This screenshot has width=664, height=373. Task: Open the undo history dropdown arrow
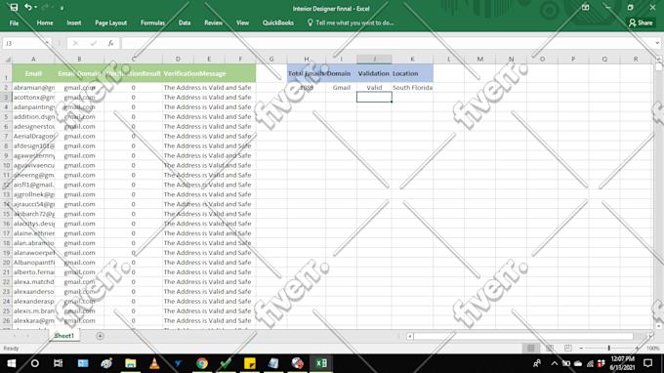coord(35,7)
